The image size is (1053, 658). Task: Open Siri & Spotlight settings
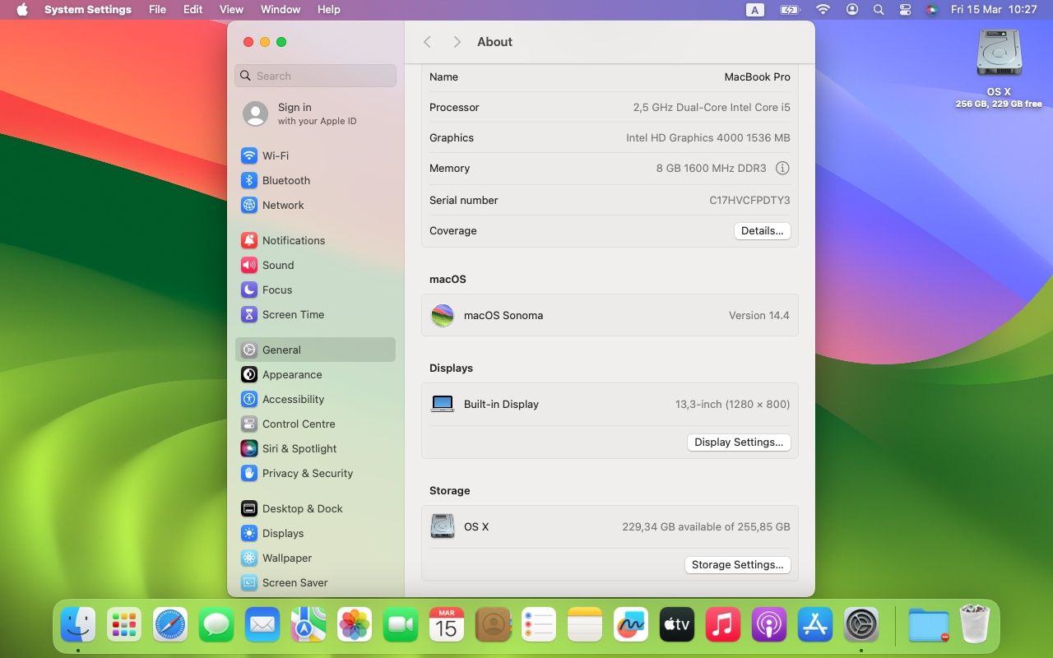click(315, 448)
